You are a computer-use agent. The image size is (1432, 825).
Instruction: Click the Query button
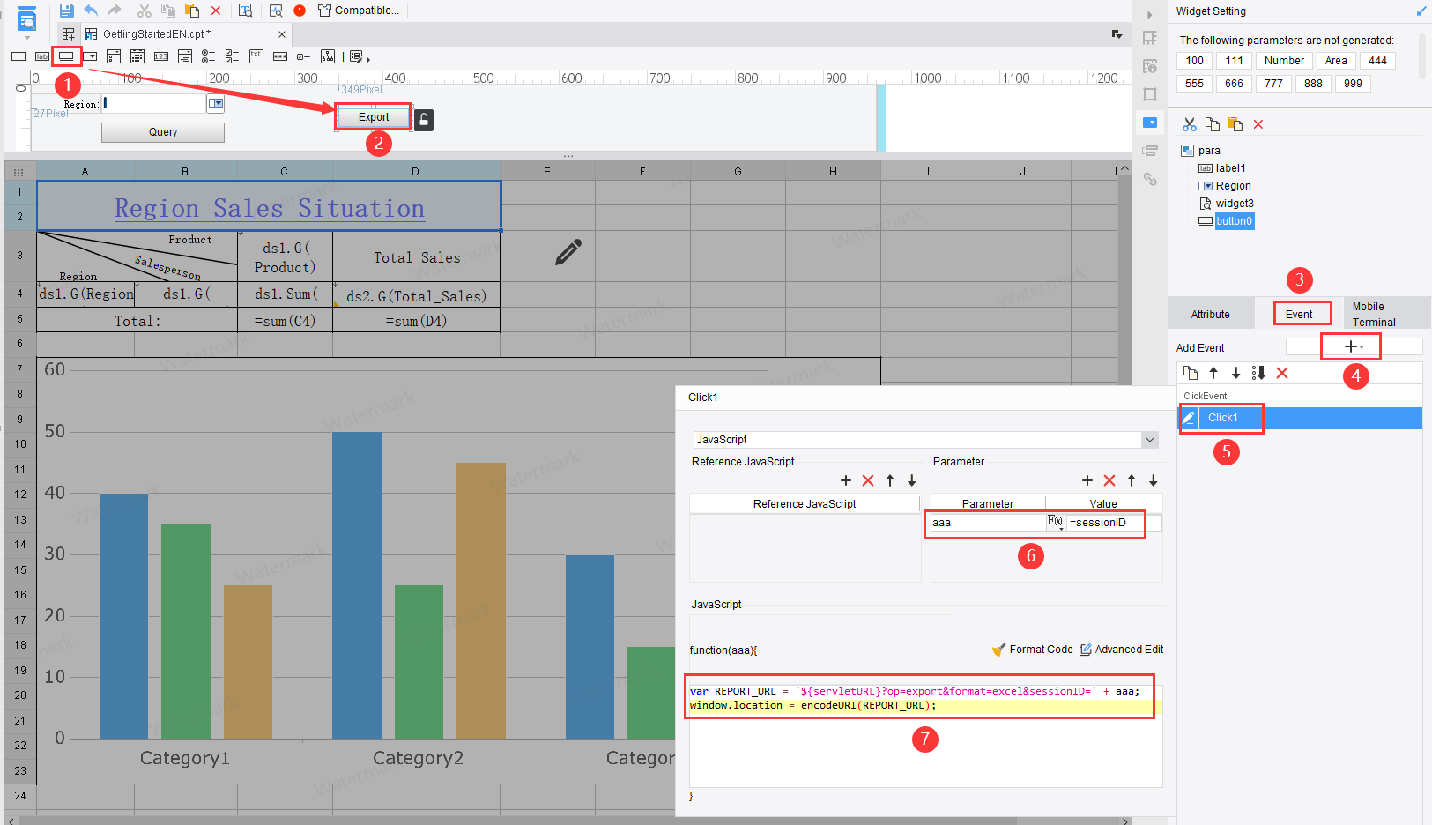pos(162,132)
